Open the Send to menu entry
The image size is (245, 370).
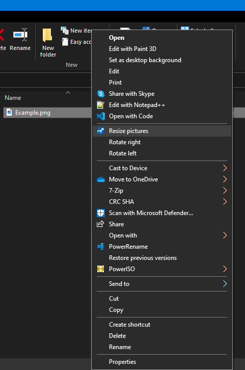[162, 284]
